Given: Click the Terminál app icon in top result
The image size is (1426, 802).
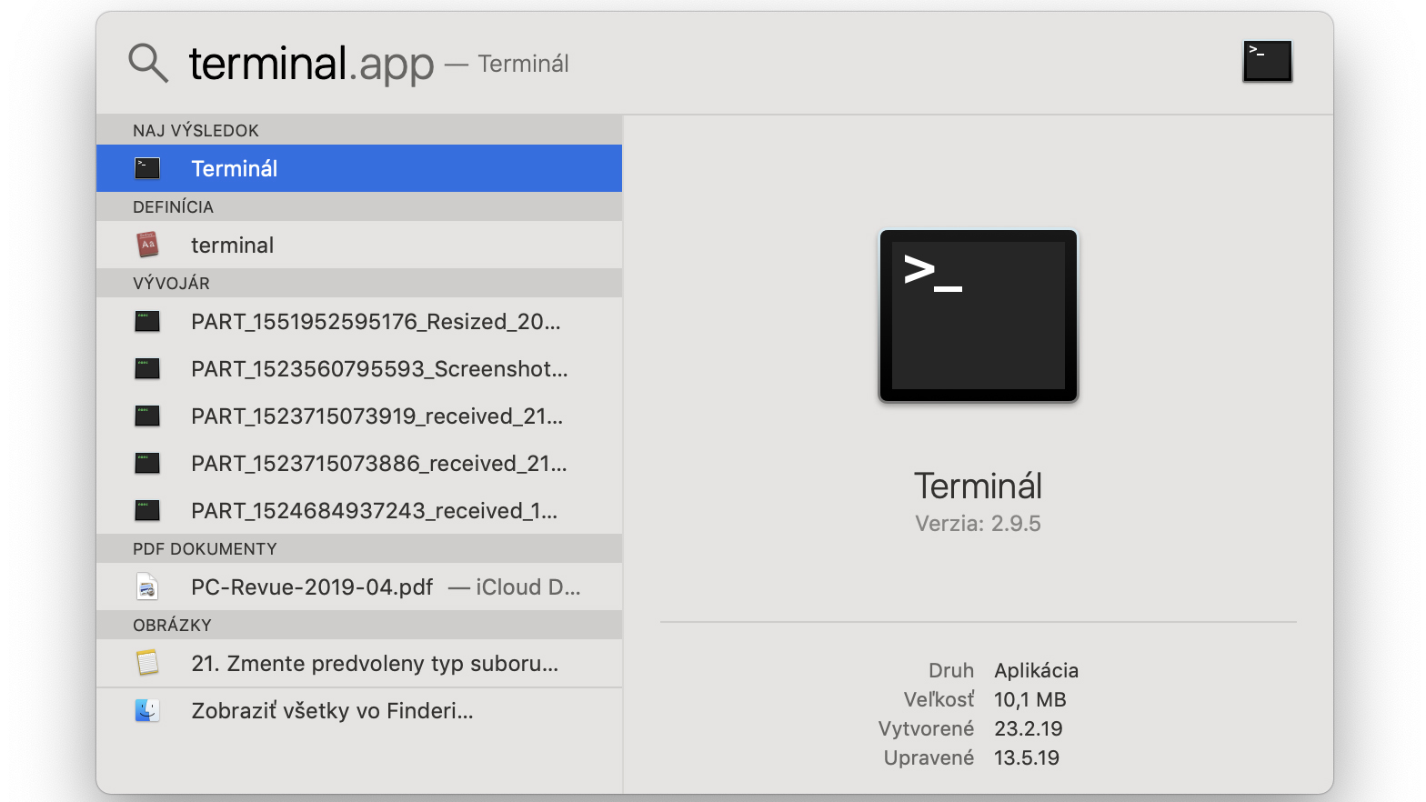Looking at the screenshot, I should [147, 168].
